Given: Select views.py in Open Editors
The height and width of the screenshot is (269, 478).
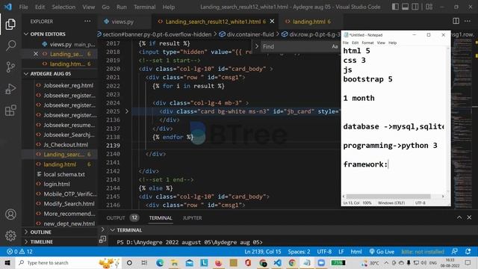Looking at the screenshot, I should (61, 44).
